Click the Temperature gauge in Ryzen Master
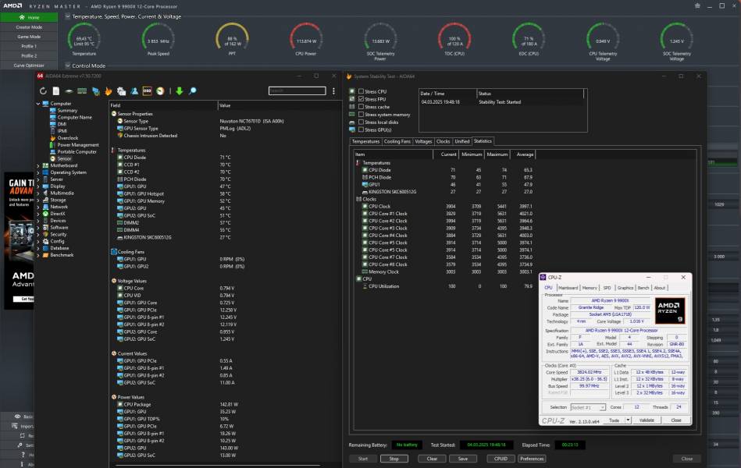Image resolution: width=741 pixels, height=468 pixels. pyautogui.click(x=84, y=40)
